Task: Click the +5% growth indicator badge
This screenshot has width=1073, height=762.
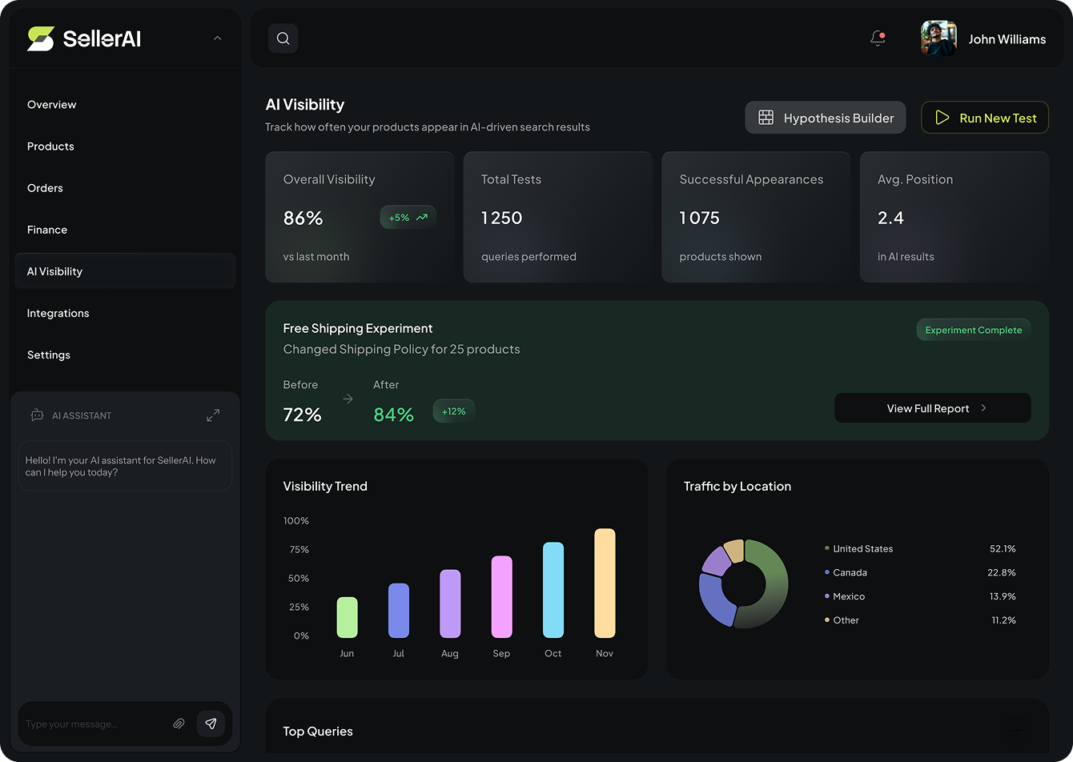Action: coord(408,217)
